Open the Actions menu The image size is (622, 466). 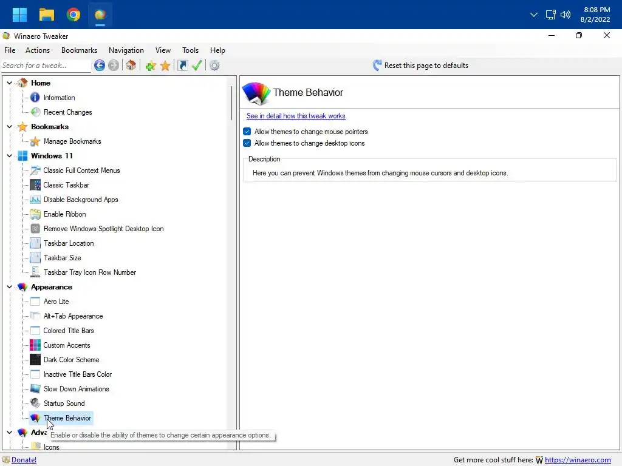(38, 50)
